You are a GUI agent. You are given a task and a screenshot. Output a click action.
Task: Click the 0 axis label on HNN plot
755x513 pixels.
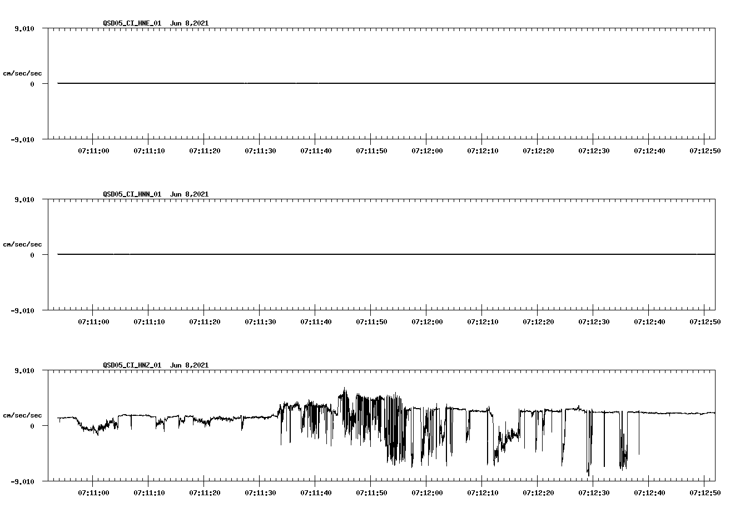click(32, 255)
